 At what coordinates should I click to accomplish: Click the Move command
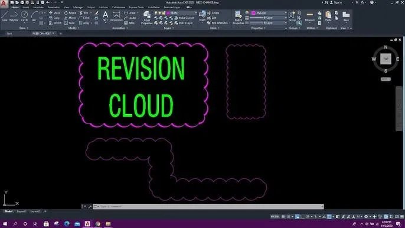tap(54, 12)
